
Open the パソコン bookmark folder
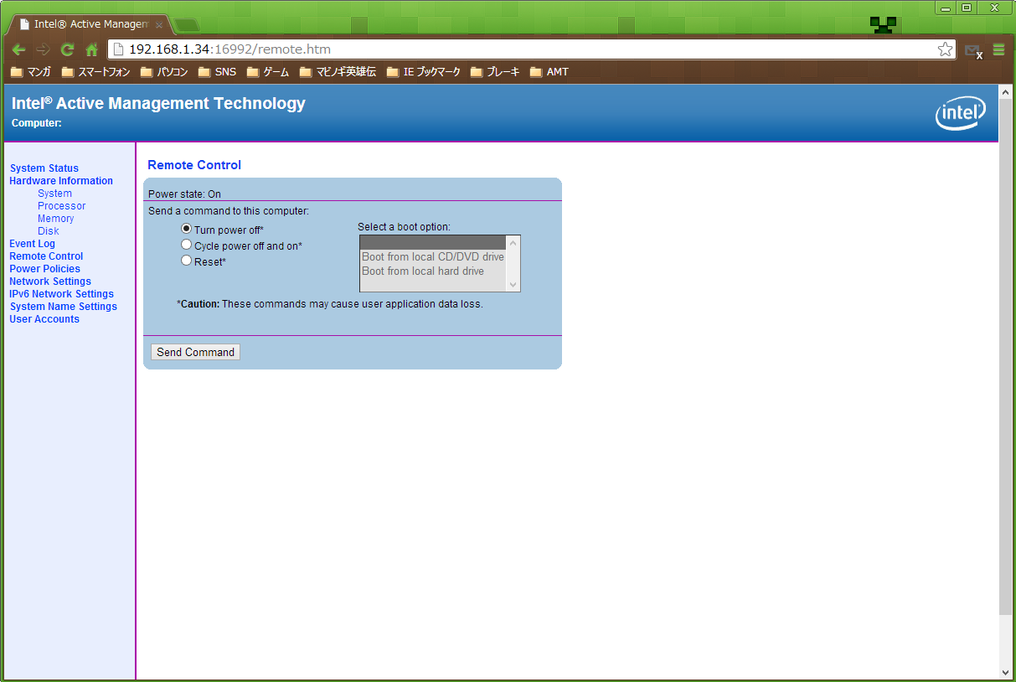tap(164, 72)
